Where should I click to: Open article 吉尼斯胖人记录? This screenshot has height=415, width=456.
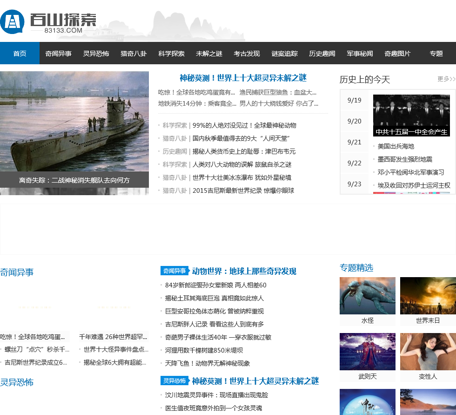click(x=215, y=324)
